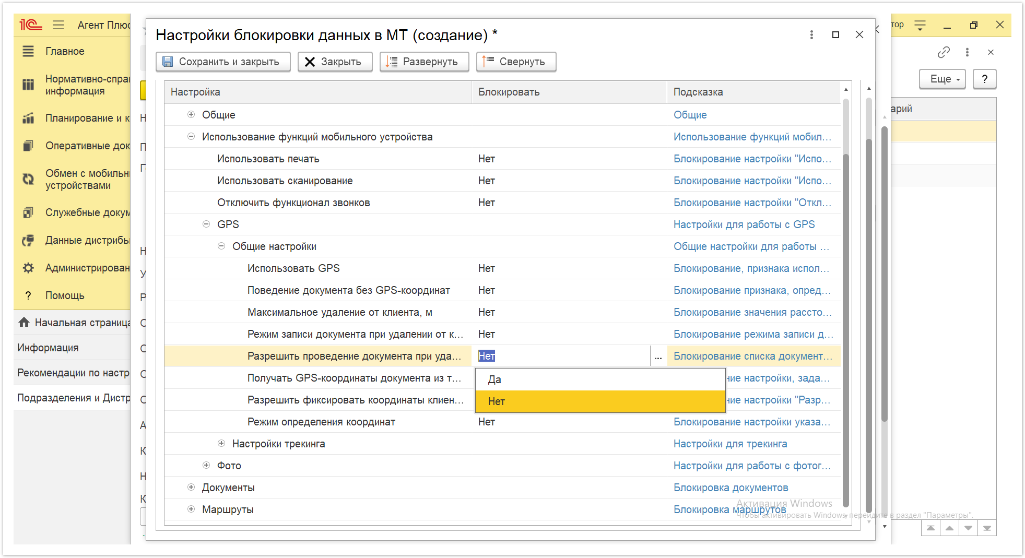Viewport: 1025px width, 558px height.
Task: Close the background form tab with X
Action: coord(991,52)
